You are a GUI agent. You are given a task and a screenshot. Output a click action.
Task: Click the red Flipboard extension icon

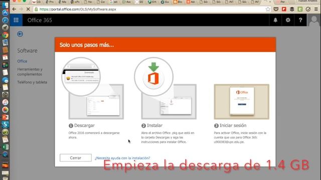284,9
